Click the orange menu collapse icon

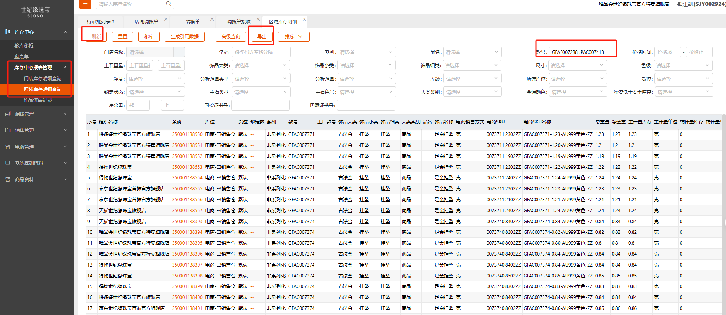[x=85, y=4]
